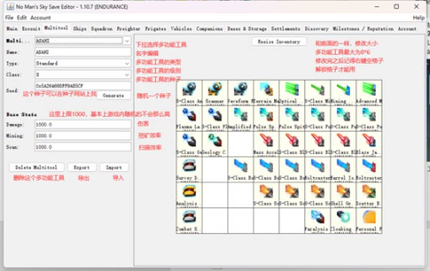This screenshot has height=271, width=430.
Task: Select the Amplified Cartridges icon
Action: [241, 118]
